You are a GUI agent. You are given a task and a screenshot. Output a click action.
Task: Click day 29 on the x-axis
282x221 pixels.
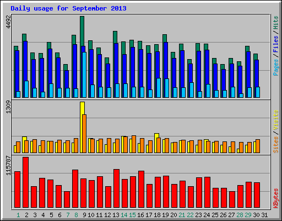click(x=248, y=215)
